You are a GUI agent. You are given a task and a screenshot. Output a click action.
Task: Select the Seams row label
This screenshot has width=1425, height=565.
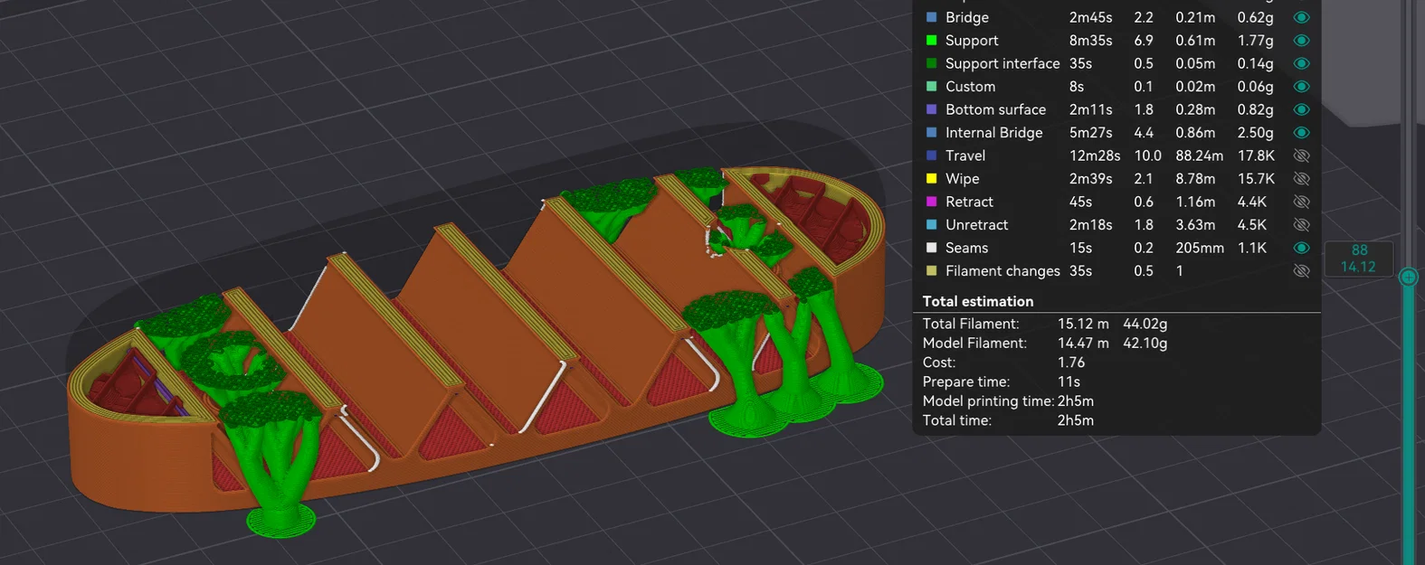[966, 248]
